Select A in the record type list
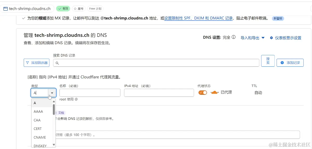 pyautogui.click(x=42, y=103)
